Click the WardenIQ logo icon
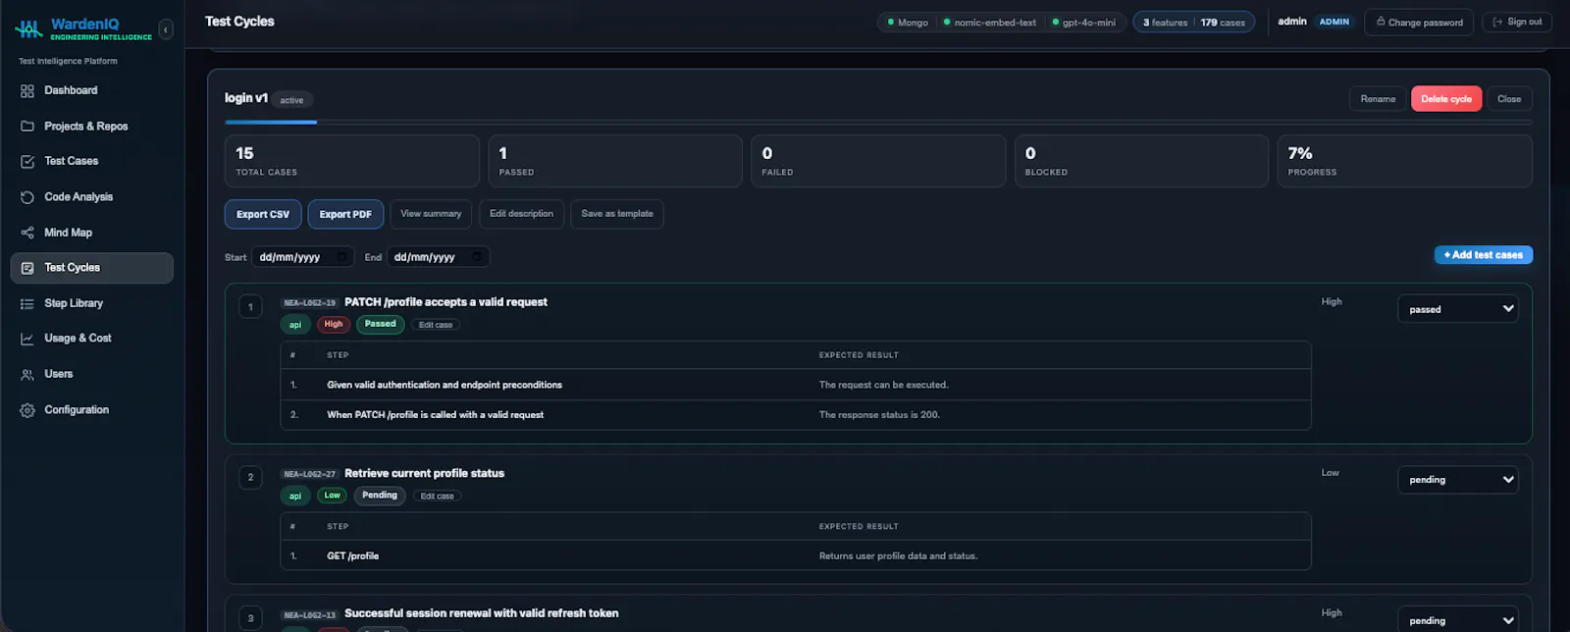1570x632 pixels. pyautogui.click(x=28, y=29)
